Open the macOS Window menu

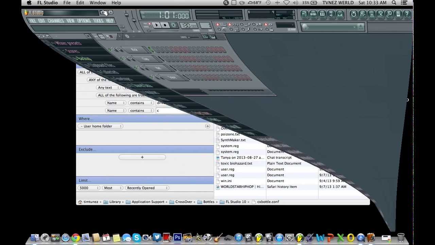point(98,3)
